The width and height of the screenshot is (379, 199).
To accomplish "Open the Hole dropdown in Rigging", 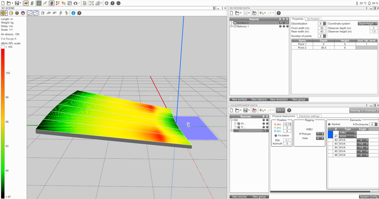I will pos(320,138).
